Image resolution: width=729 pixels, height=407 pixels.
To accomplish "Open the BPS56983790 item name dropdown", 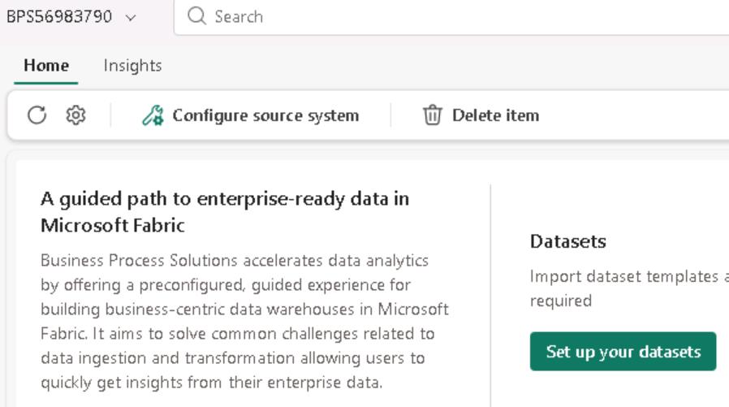I will click(58, 16).
